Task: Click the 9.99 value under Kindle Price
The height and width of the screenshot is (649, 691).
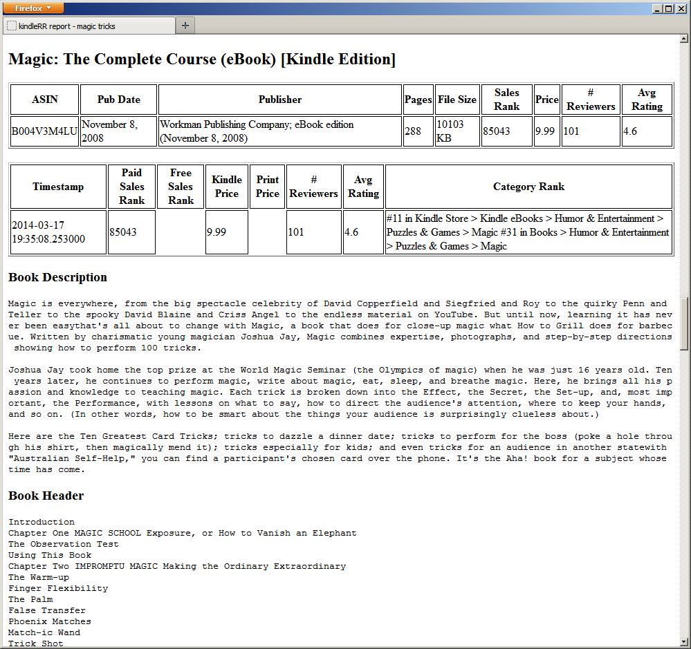Action: point(226,232)
